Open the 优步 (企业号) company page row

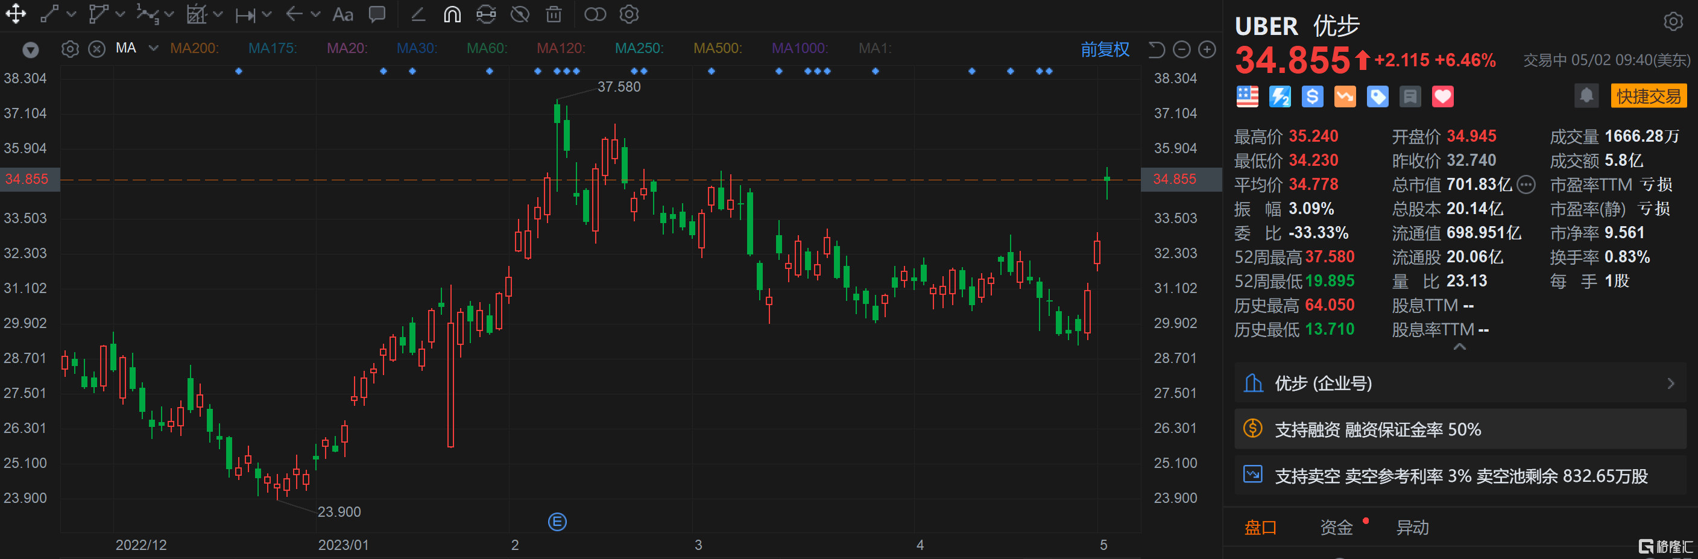click(1460, 383)
